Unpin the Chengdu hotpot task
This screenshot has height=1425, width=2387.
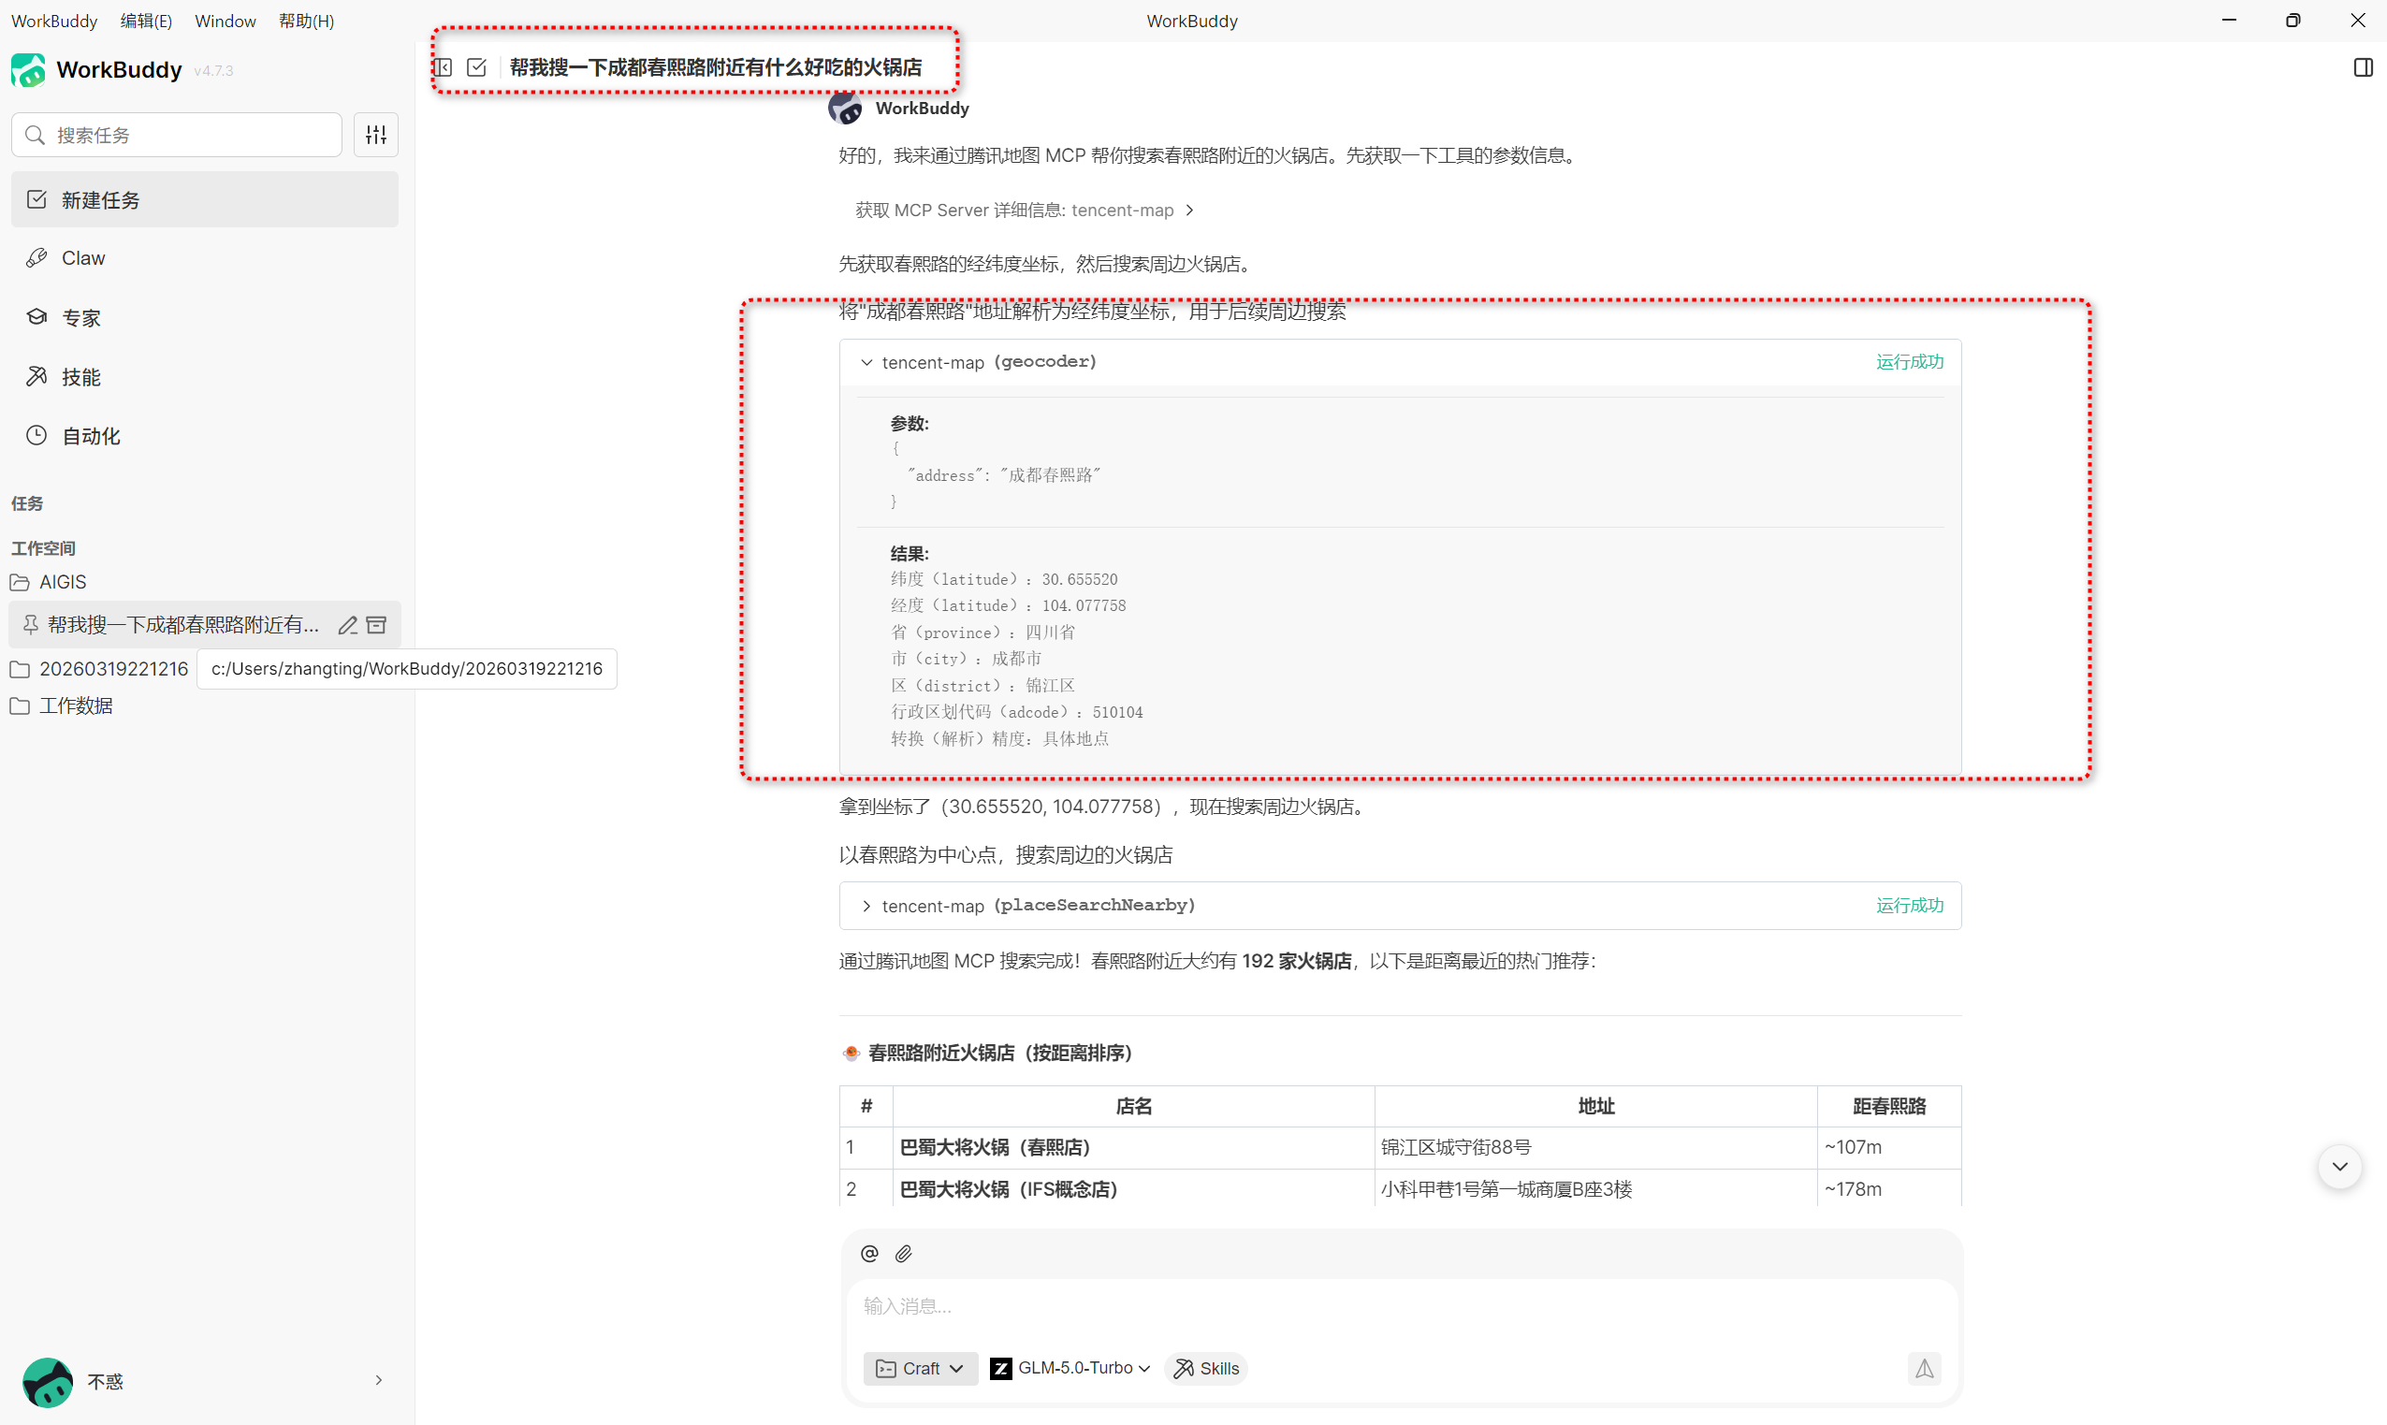[31, 625]
